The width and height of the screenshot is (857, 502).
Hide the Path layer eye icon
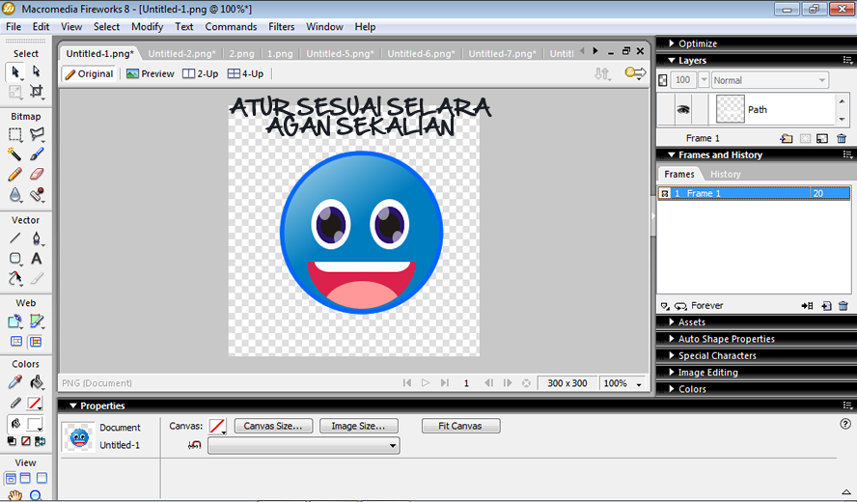pos(682,109)
